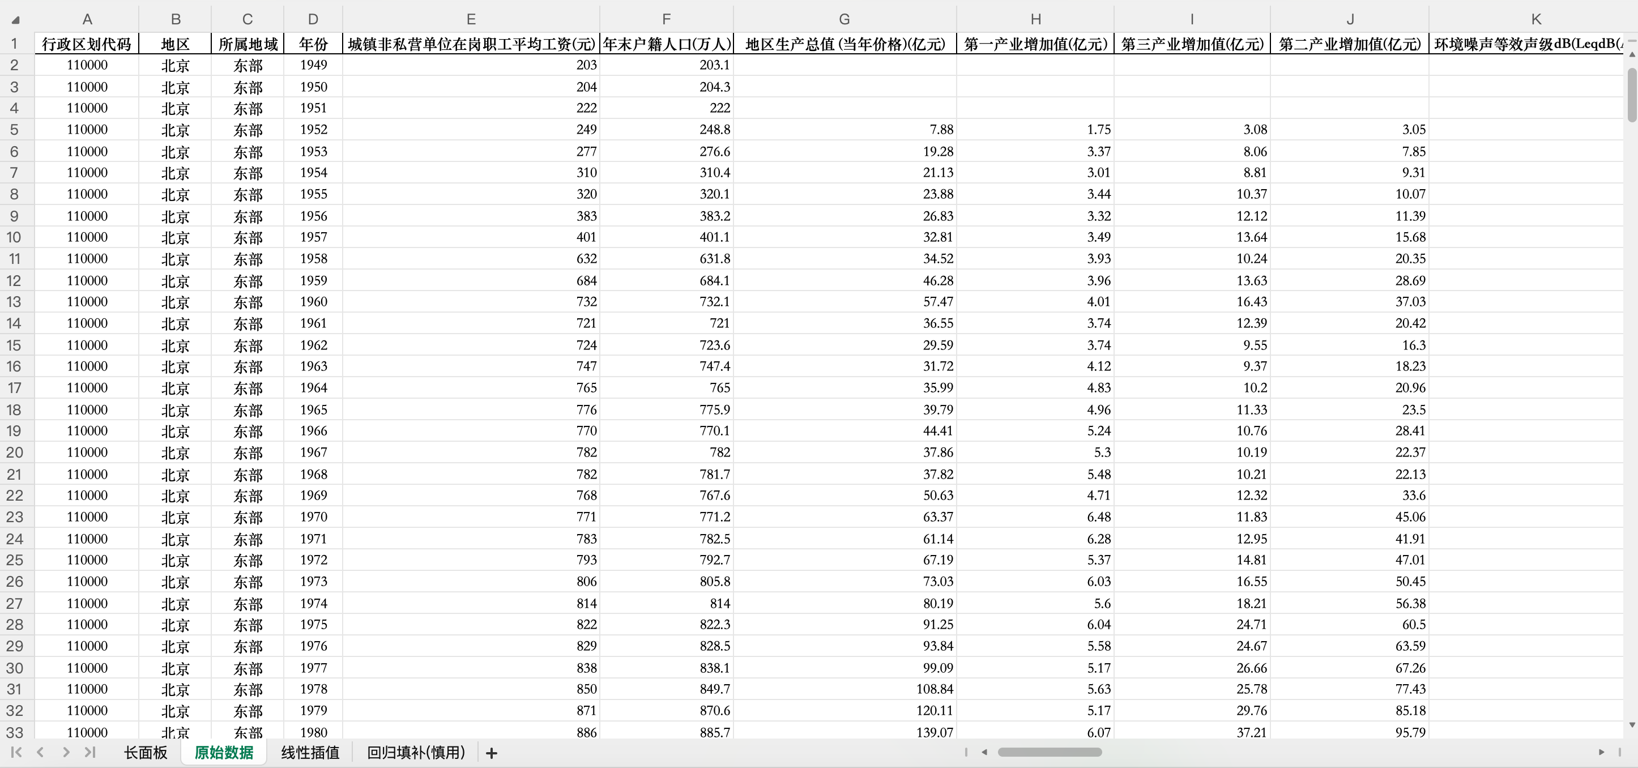Click the 年份 header cell

[x=313, y=43]
